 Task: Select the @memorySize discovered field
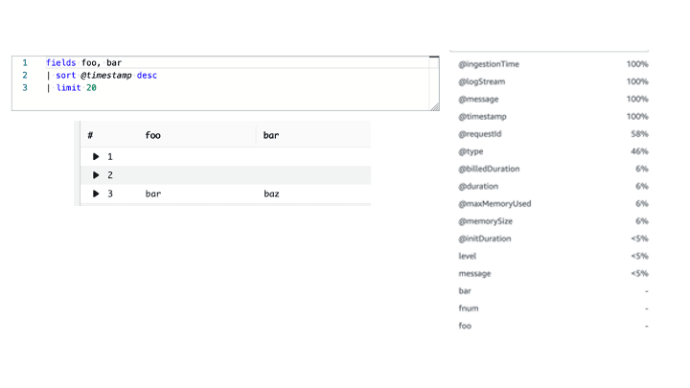point(485,221)
